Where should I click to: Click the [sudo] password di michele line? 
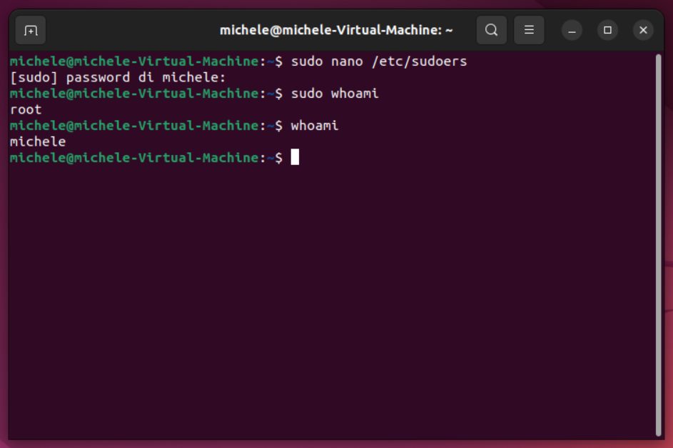tap(118, 77)
